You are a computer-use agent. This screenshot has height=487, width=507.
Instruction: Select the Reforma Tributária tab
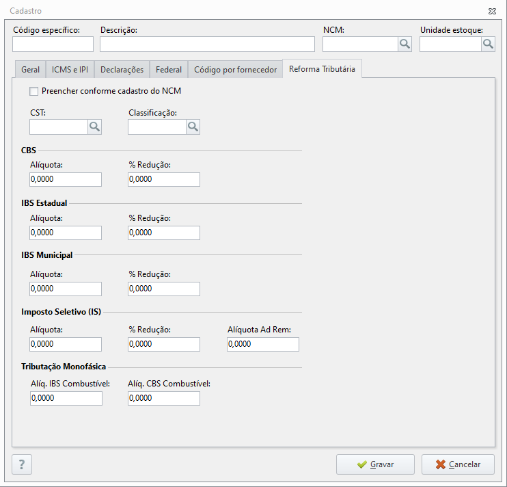pyautogui.click(x=322, y=69)
